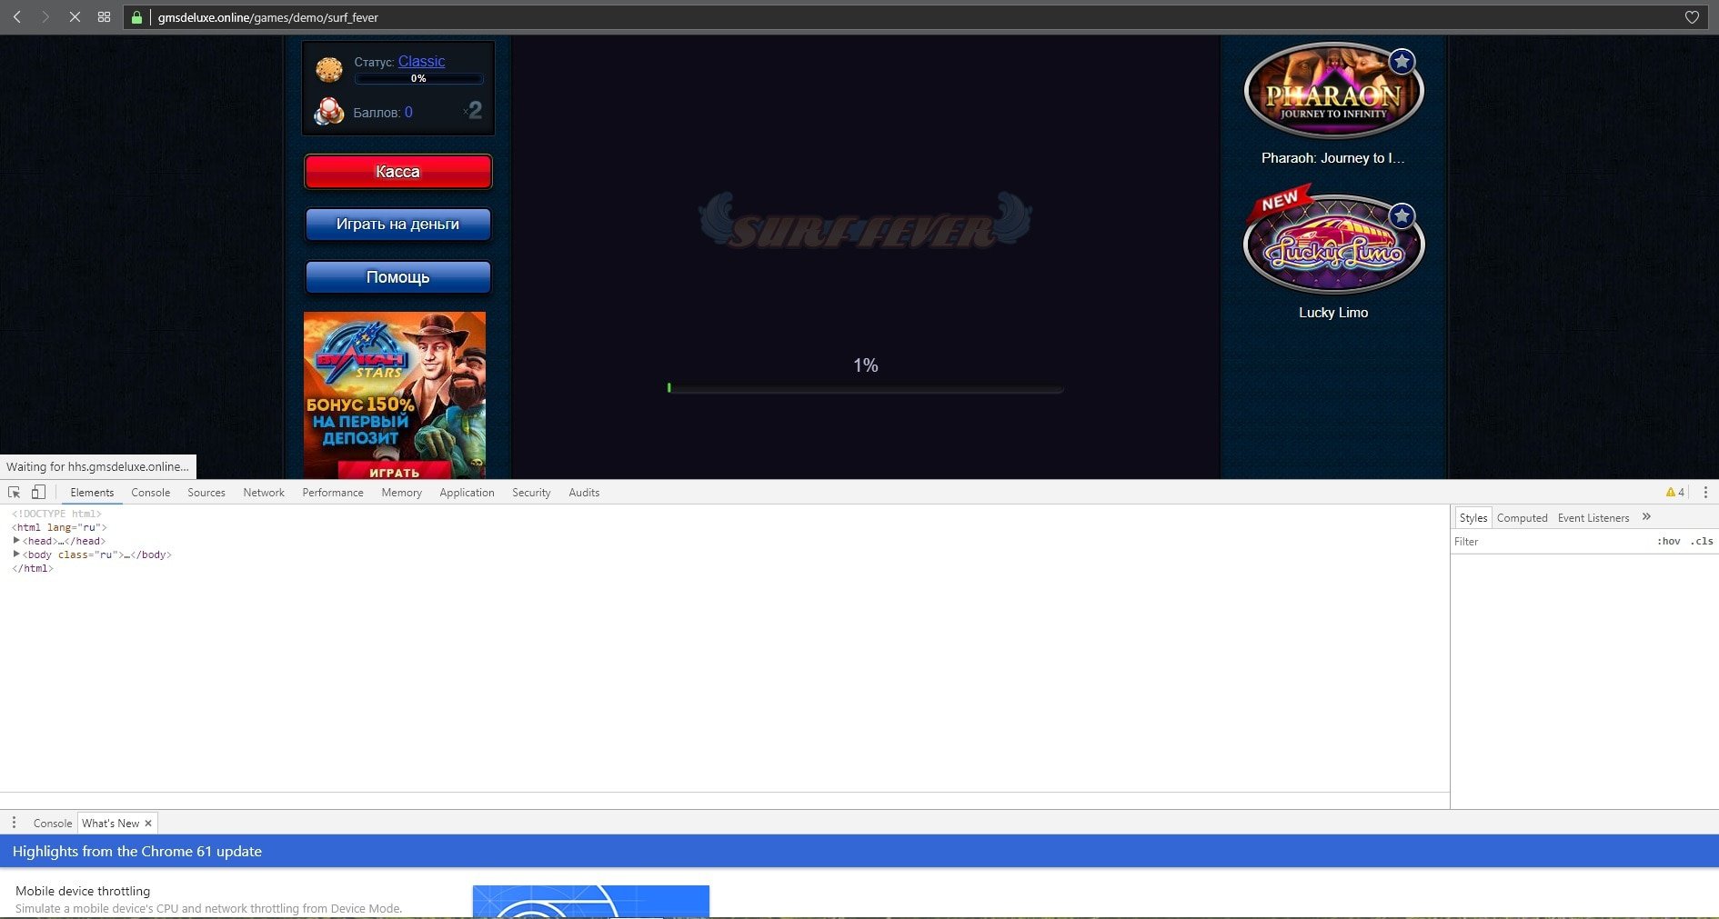Screen dimensions: 1719x919
Task: Click the Chrome 61 highlights banner
Action: tap(859, 851)
